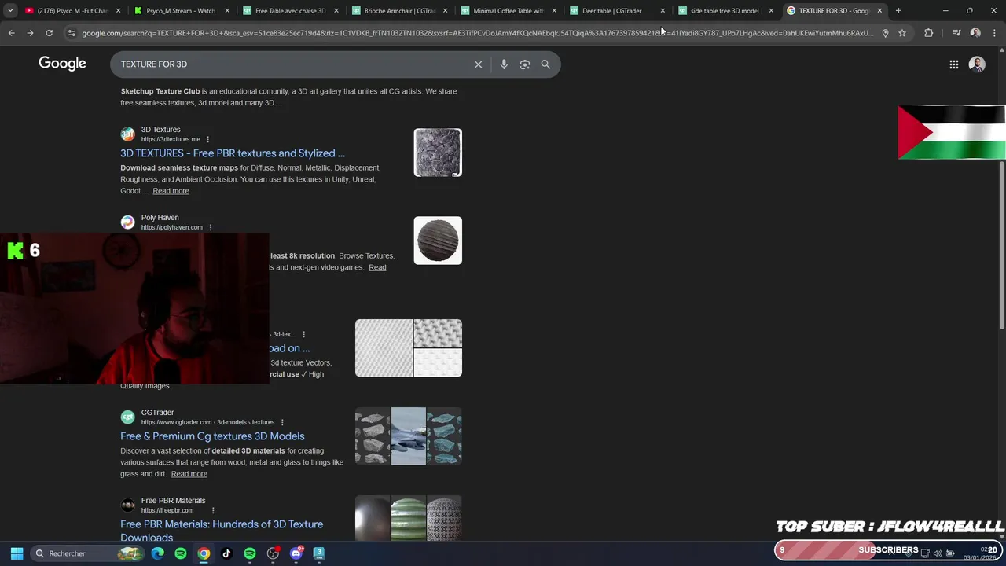This screenshot has width=1006, height=566.
Task: Start voice search with the microphone icon
Action: (504, 64)
